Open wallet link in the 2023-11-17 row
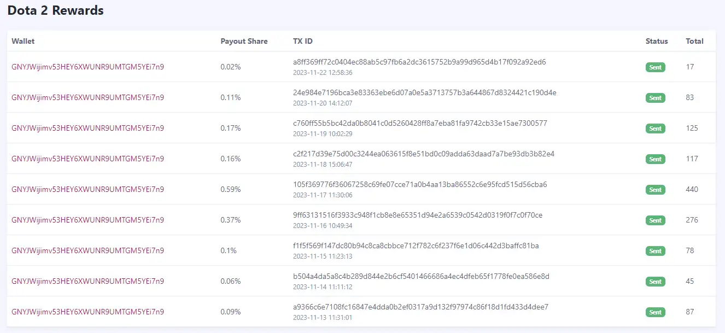Image resolution: width=725 pixels, height=333 pixels. point(87,189)
